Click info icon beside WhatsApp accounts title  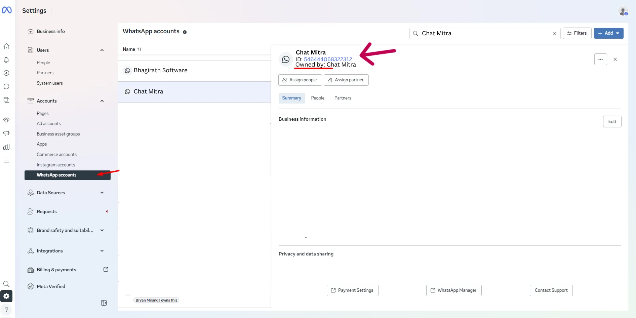185,32
